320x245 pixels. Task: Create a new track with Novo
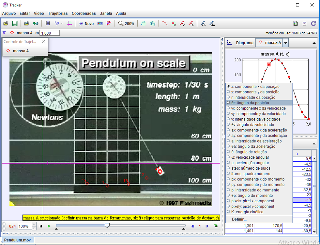(x=86, y=24)
